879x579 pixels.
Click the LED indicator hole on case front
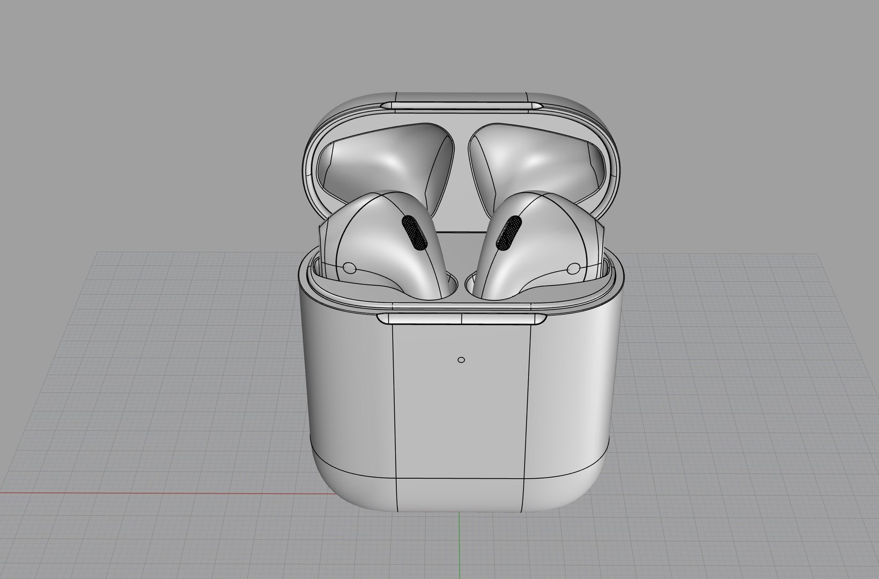point(461,360)
